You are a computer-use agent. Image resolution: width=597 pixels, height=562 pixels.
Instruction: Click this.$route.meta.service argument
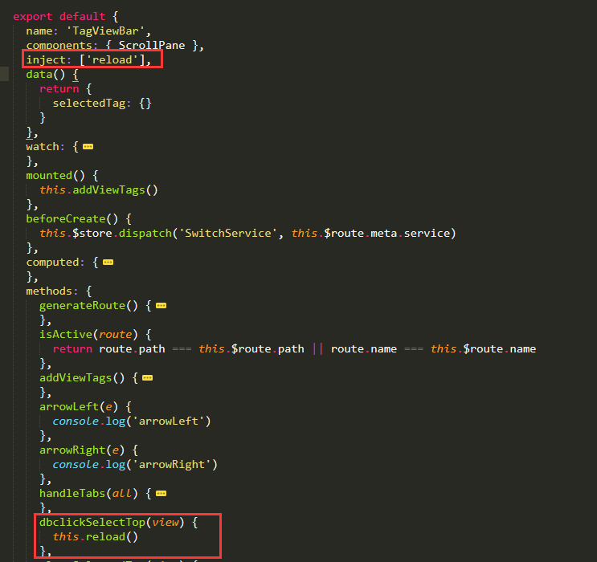[x=370, y=234]
